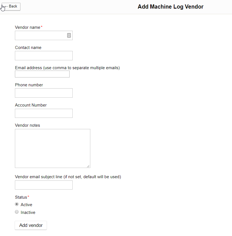Click into the Contact name field
Image resolution: width=232 pixels, height=236 pixels.
click(44, 56)
